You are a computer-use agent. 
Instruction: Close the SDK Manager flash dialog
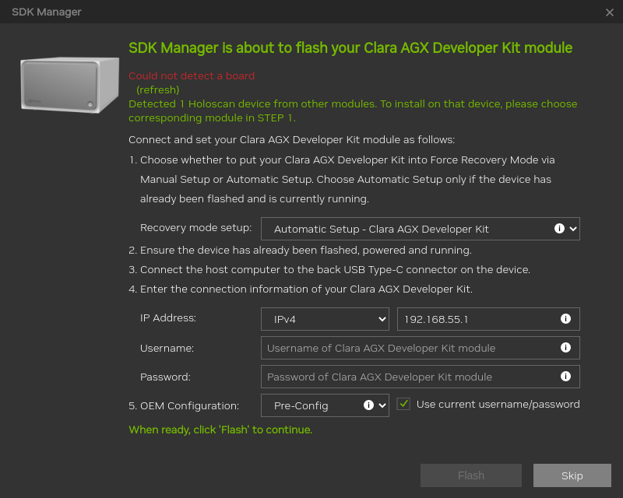pos(610,12)
